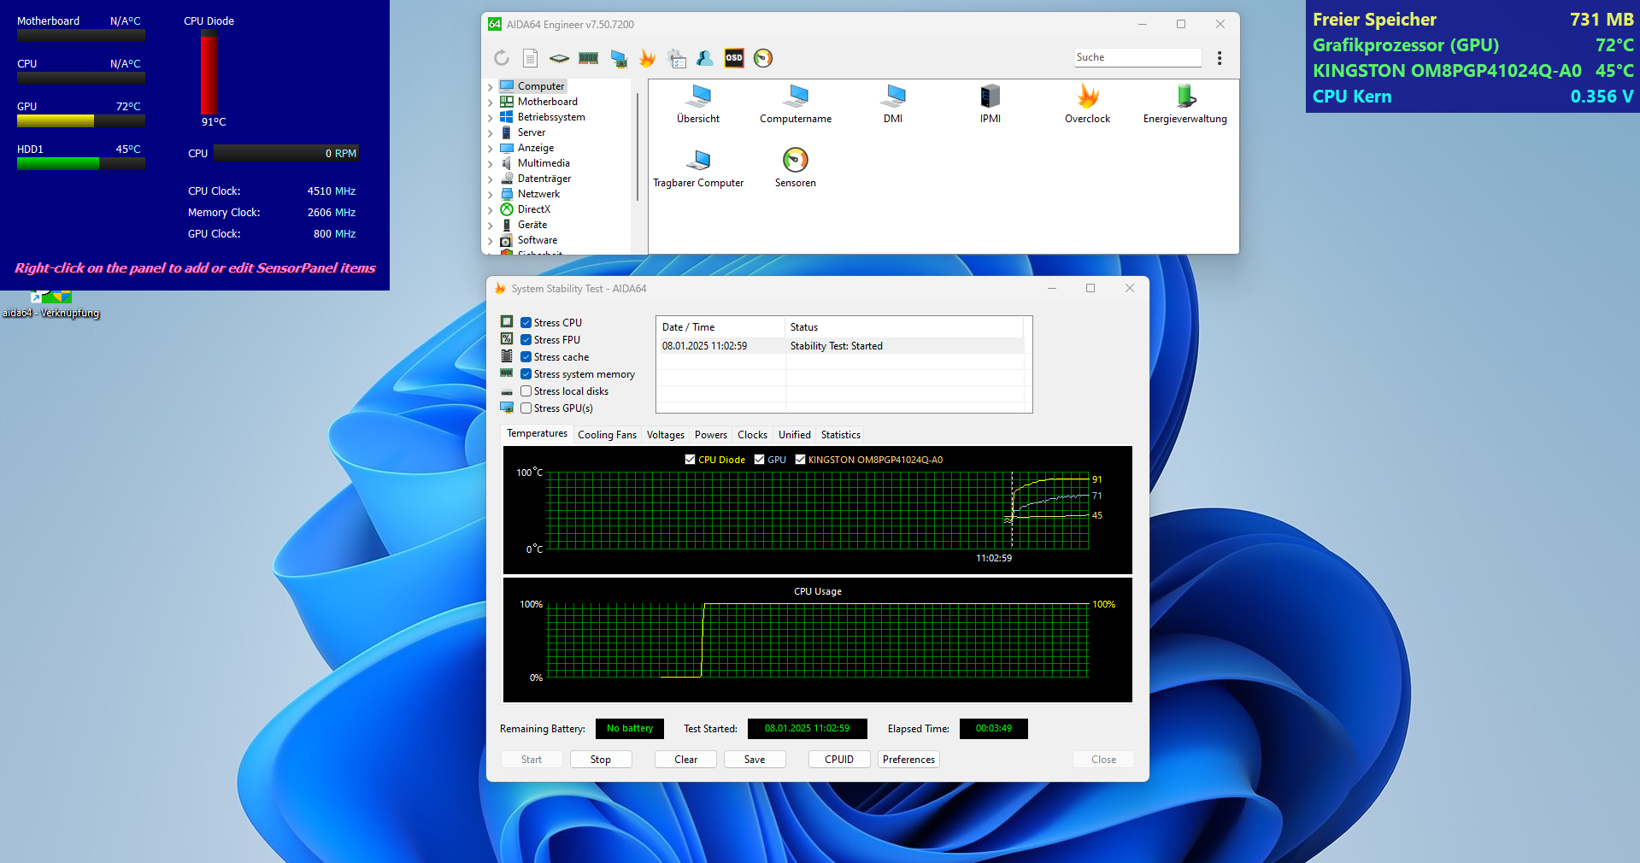This screenshot has height=863, width=1640.
Task: Enable the Stress GPU(s) checkbox
Action: [x=526, y=408]
